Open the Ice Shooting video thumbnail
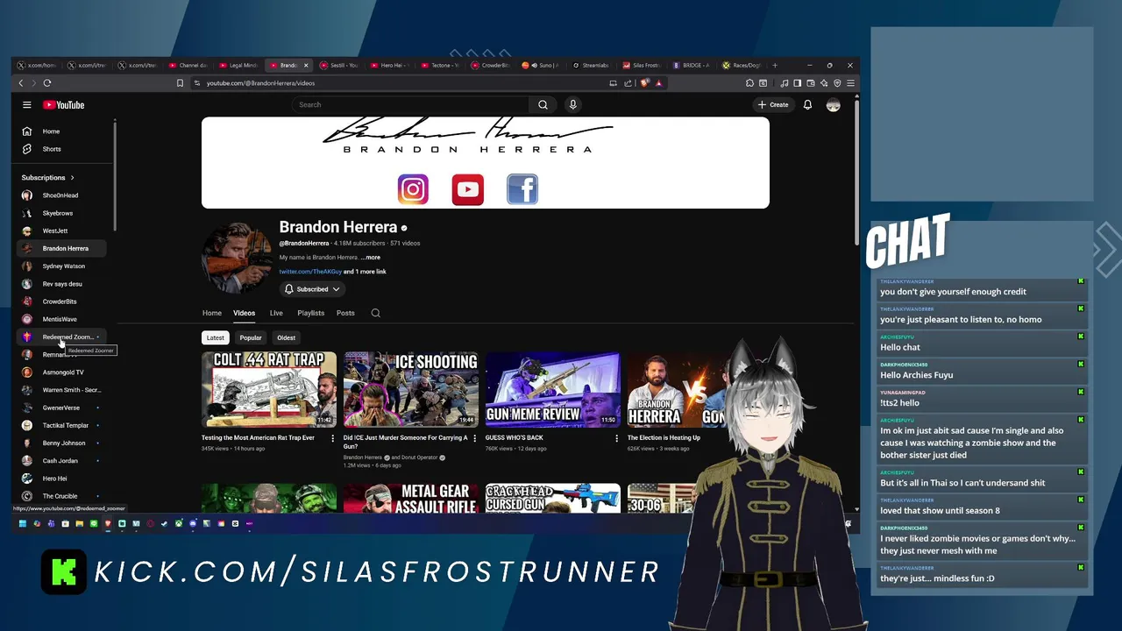 click(x=411, y=389)
